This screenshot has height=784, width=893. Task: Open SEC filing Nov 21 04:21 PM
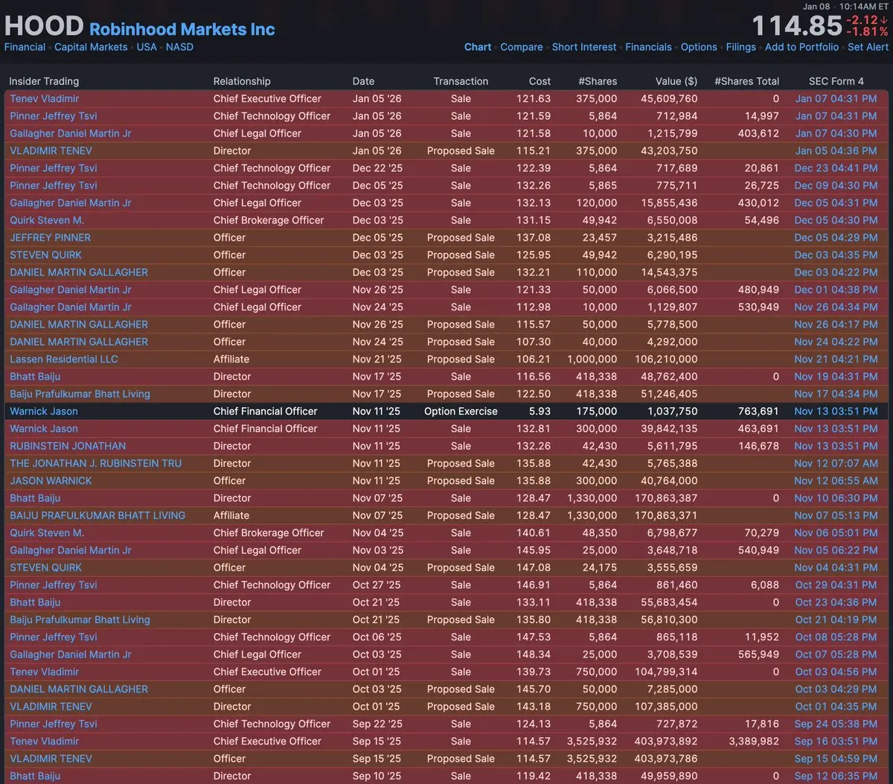836,359
